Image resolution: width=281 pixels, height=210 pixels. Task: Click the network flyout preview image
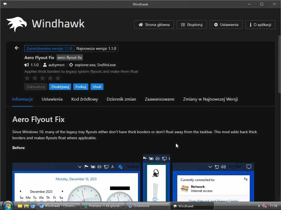pos(213,182)
